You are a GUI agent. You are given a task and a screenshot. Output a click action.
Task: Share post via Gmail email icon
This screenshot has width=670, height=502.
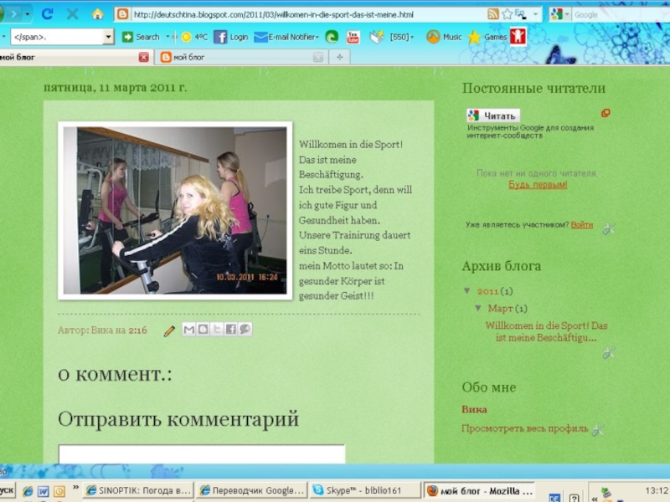point(189,330)
